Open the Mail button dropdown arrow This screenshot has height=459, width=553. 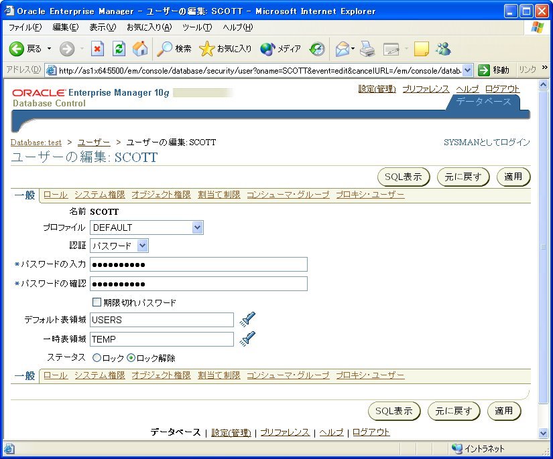tap(353, 49)
